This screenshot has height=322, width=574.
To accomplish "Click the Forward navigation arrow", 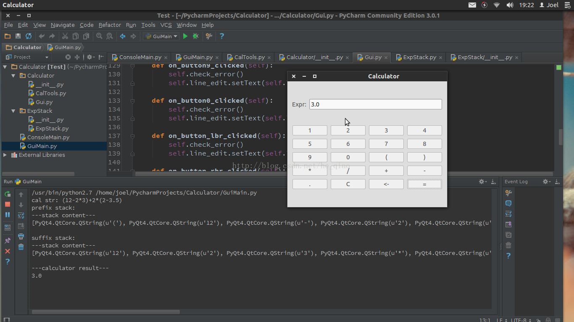I will pos(133,36).
